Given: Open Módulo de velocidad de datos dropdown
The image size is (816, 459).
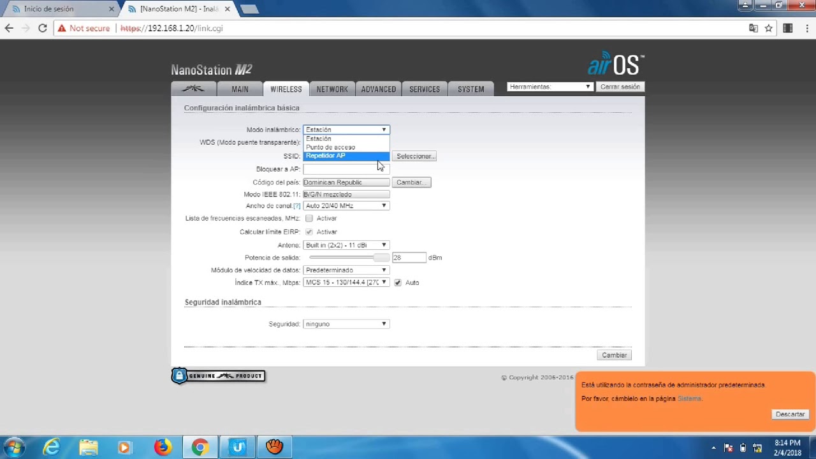Looking at the screenshot, I should (346, 270).
